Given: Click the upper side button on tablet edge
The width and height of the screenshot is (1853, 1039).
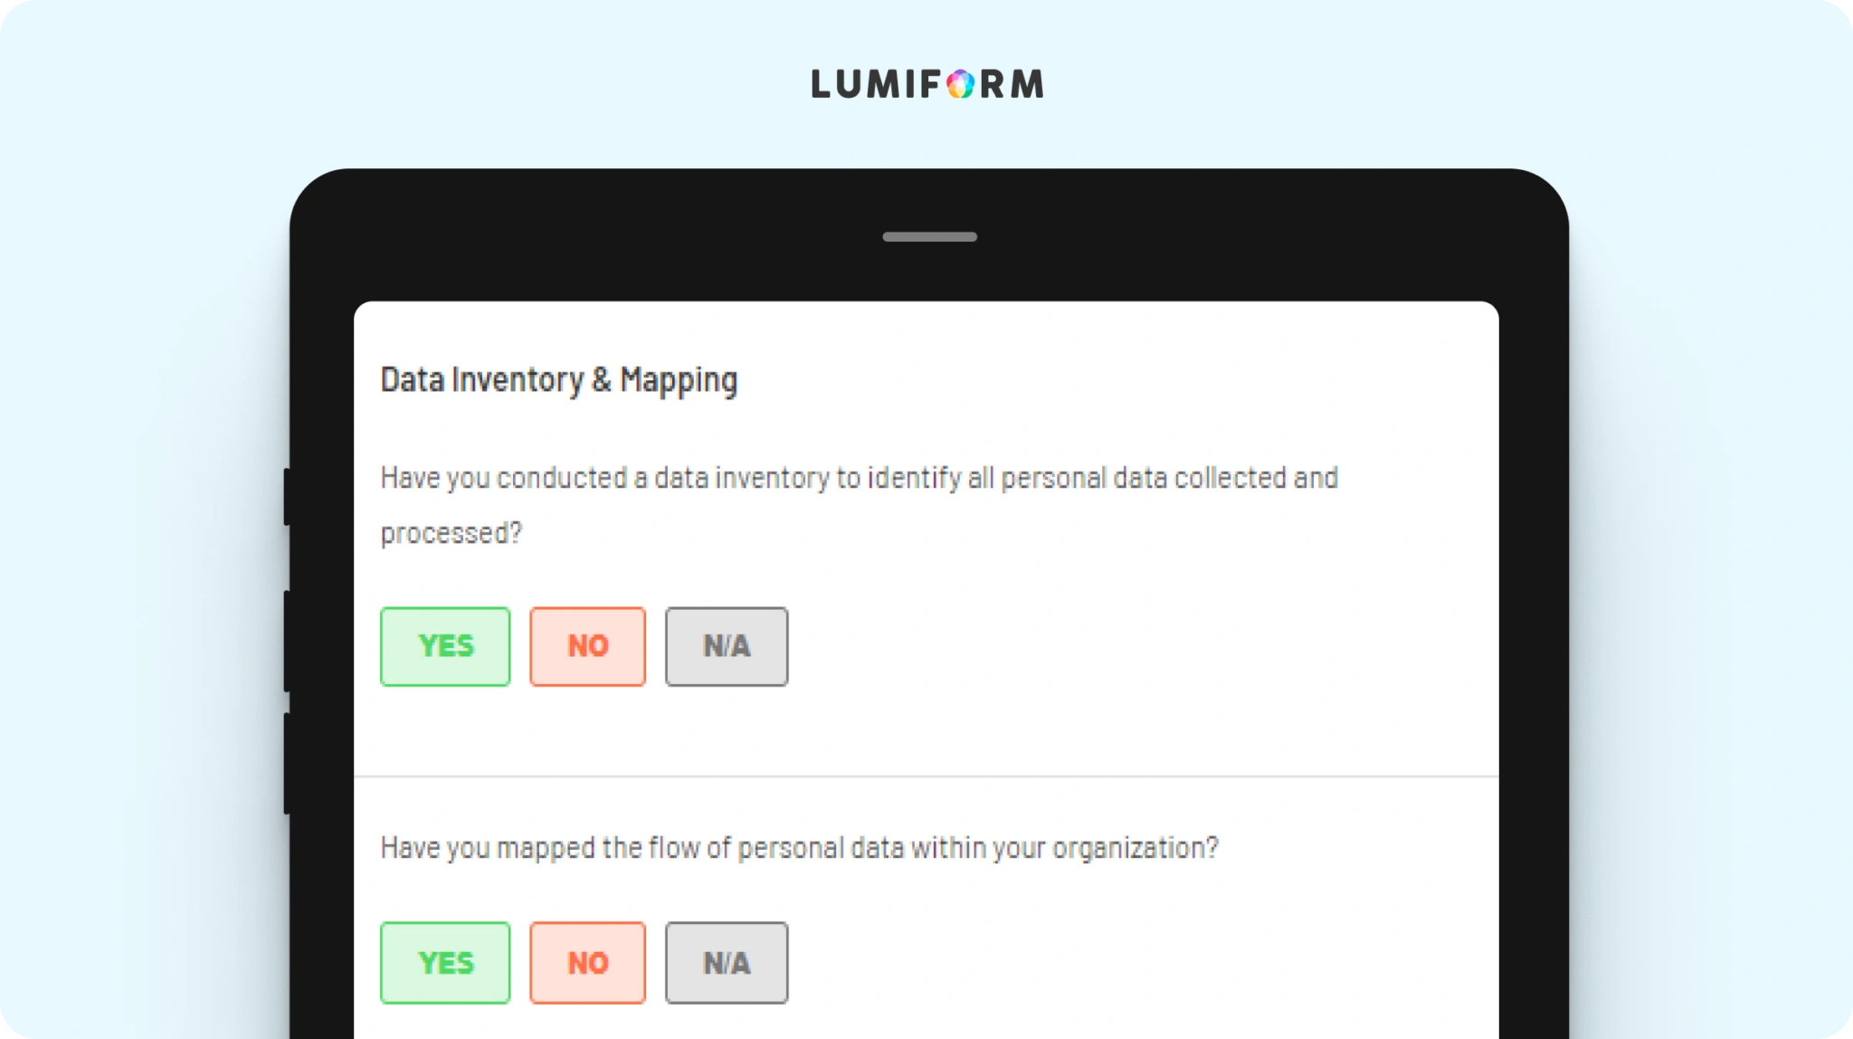Looking at the screenshot, I should [287, 496].
